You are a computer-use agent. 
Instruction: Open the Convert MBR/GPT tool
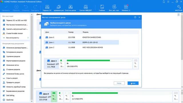[x=85, y=8]
